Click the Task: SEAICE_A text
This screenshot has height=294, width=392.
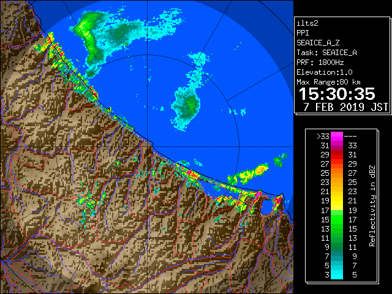click(326, 53)
